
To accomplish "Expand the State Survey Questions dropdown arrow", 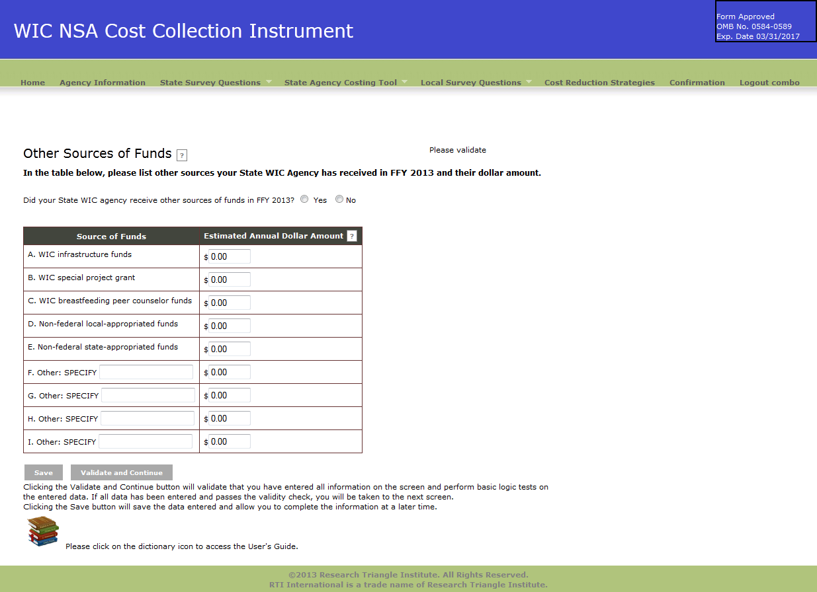I will (269, 81).
